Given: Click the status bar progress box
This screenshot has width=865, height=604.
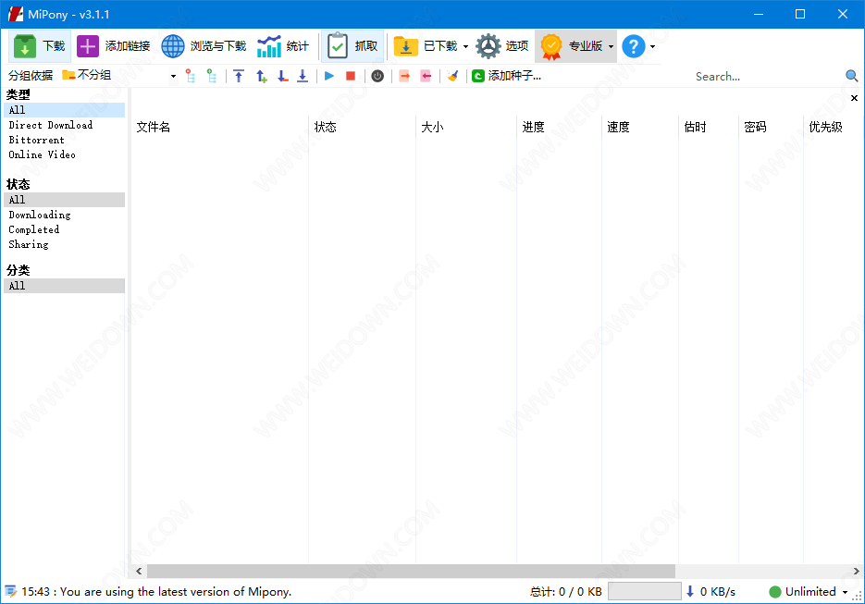Looking at the screenshot, I should (x=644, y=591).
